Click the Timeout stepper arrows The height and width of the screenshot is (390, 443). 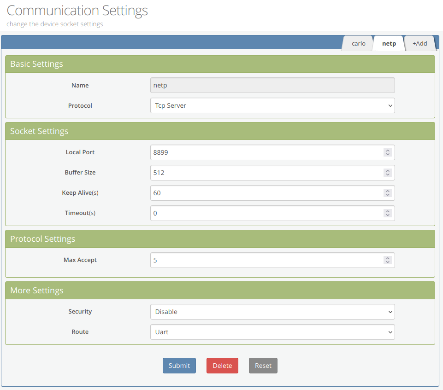[x=388, y=213]
